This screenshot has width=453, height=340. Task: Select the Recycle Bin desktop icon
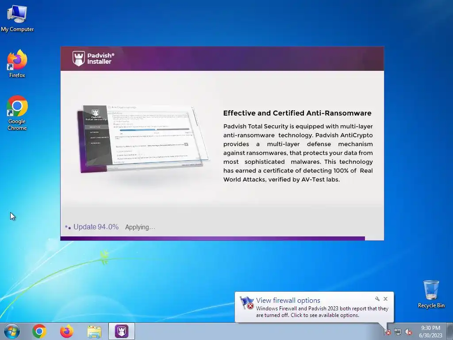[431, 294]
